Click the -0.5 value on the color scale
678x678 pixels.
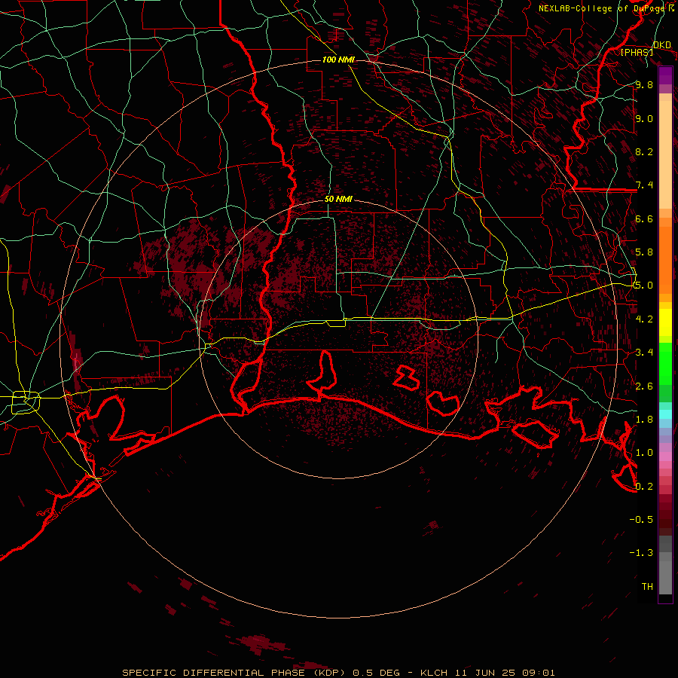click(x=641, y=520)
